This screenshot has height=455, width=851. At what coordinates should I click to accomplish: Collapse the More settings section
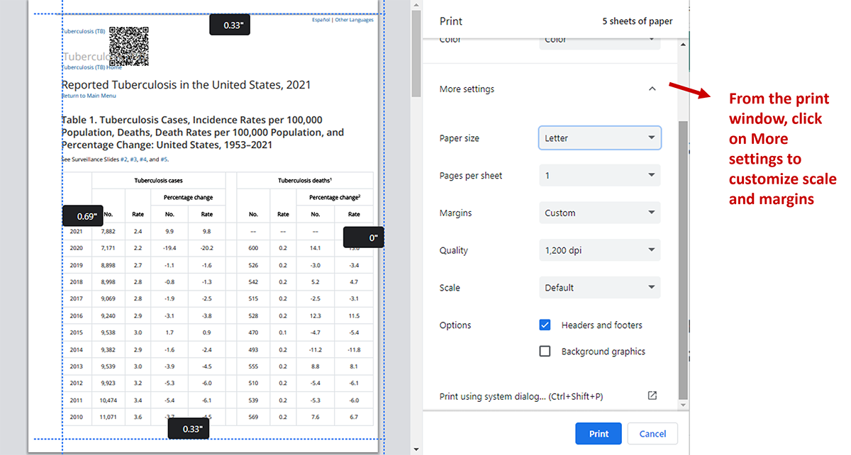coord(652,88)
